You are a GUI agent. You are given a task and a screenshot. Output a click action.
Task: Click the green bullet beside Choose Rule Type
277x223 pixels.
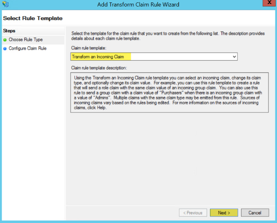click(5, 40)
